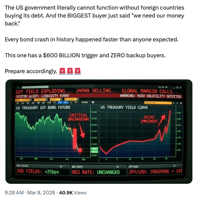Open the JGB Yields panel menu icon

pos(61,167)
